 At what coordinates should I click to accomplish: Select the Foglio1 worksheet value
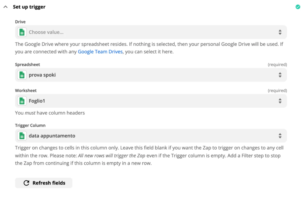point(37,101)
